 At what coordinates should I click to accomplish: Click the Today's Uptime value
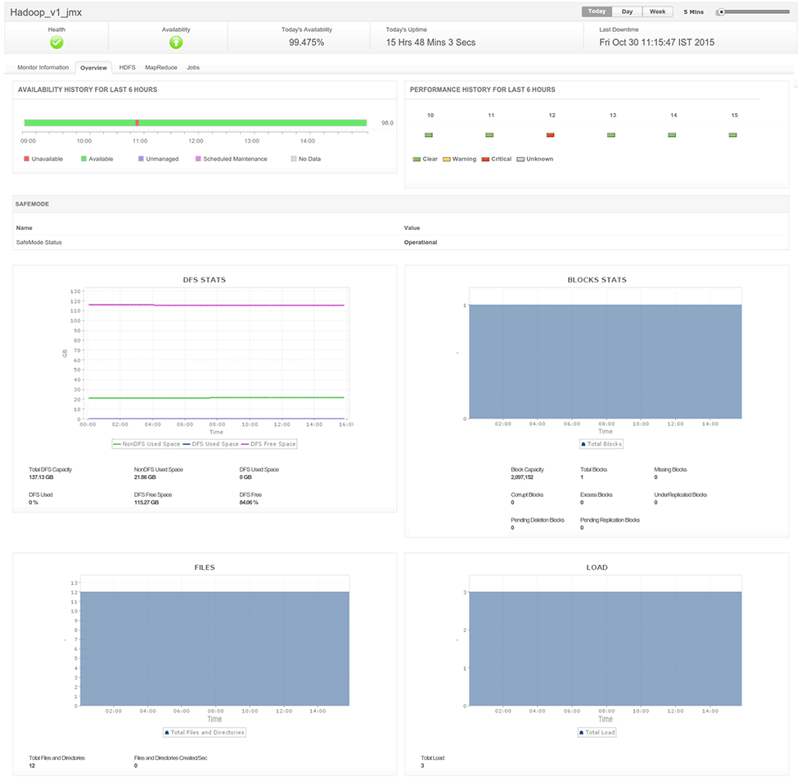(430, 43)
